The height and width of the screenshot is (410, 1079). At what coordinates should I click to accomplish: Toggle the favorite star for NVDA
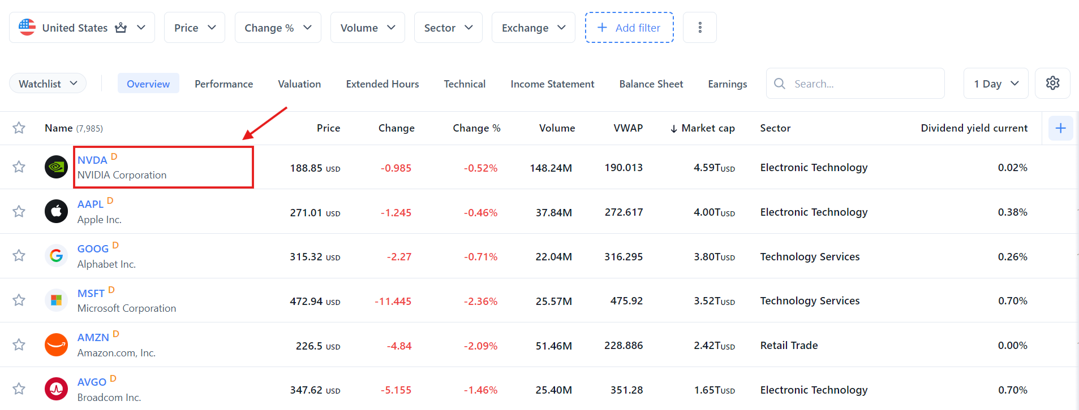click(19, 167)
